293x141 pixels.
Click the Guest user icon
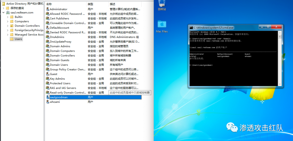click(x=48, y=74)
